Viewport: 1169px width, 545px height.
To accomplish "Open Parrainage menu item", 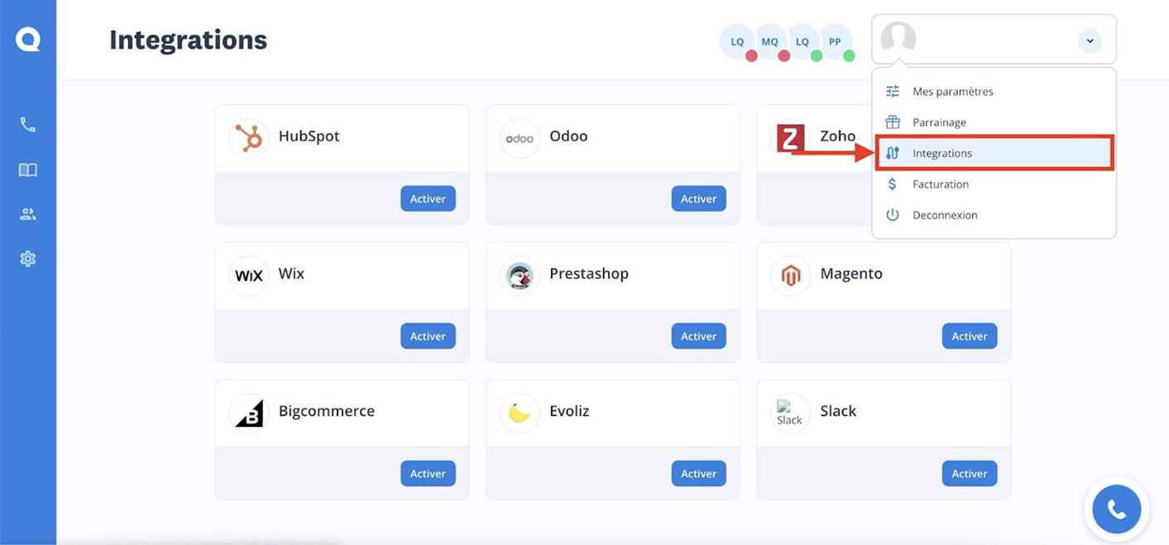I will tap(994, 122).
